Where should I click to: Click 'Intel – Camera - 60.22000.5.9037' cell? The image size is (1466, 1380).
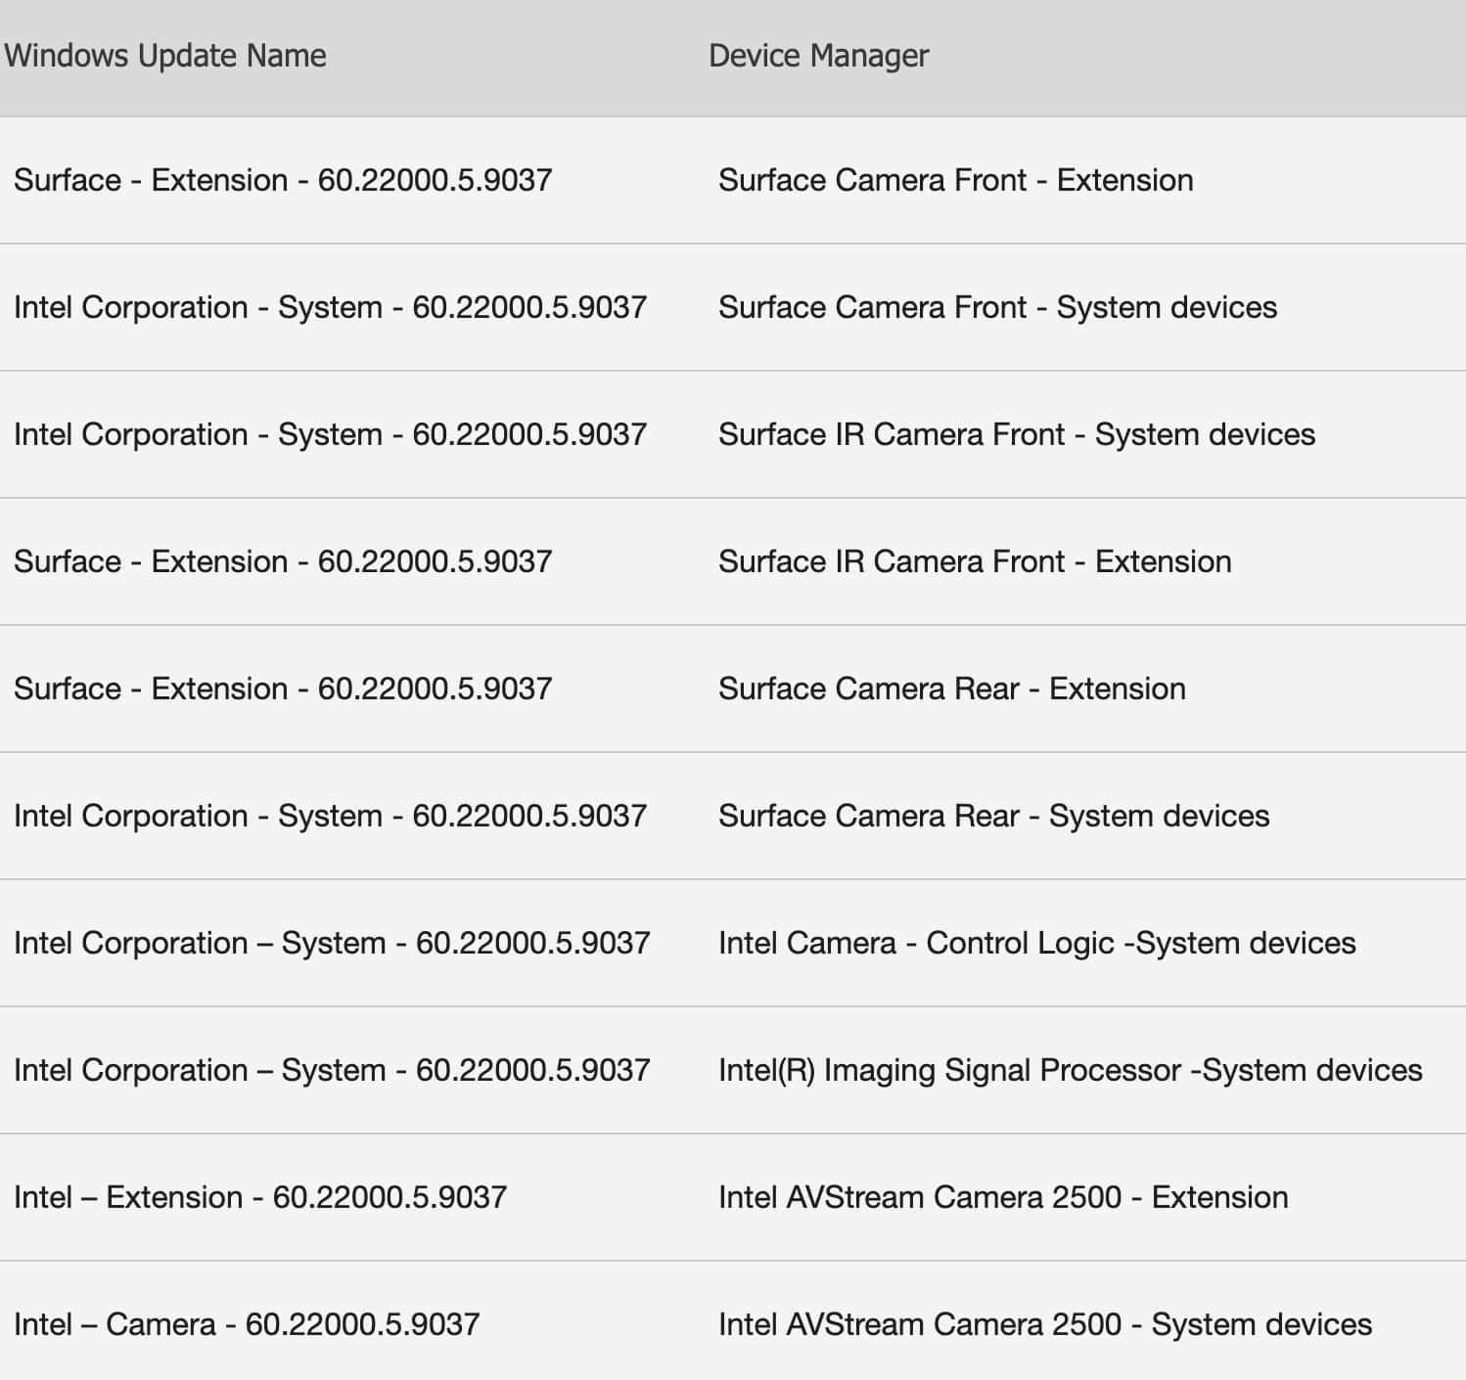point(247,1324)
